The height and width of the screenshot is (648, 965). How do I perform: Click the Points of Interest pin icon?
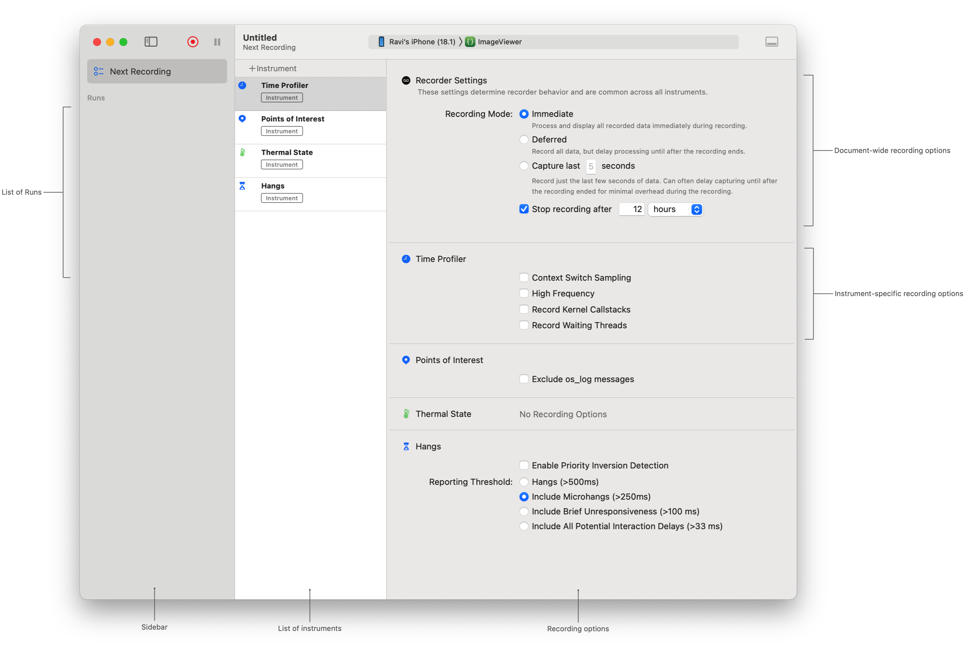[242, 119]
